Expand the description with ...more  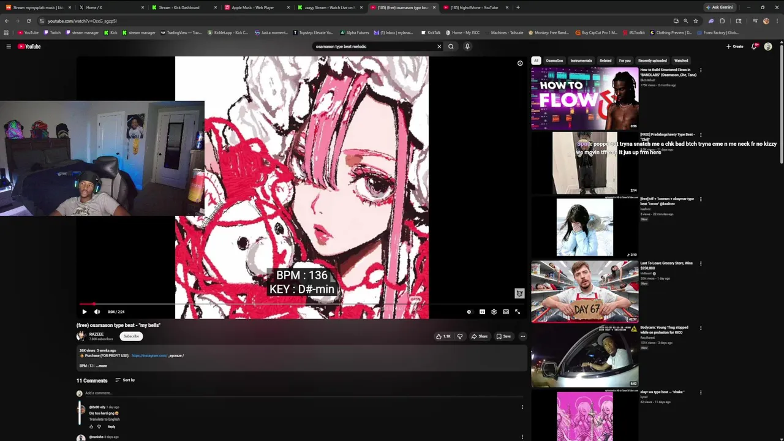(x=101, y=366)
